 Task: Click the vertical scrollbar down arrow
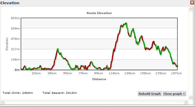tap(191, 97)
